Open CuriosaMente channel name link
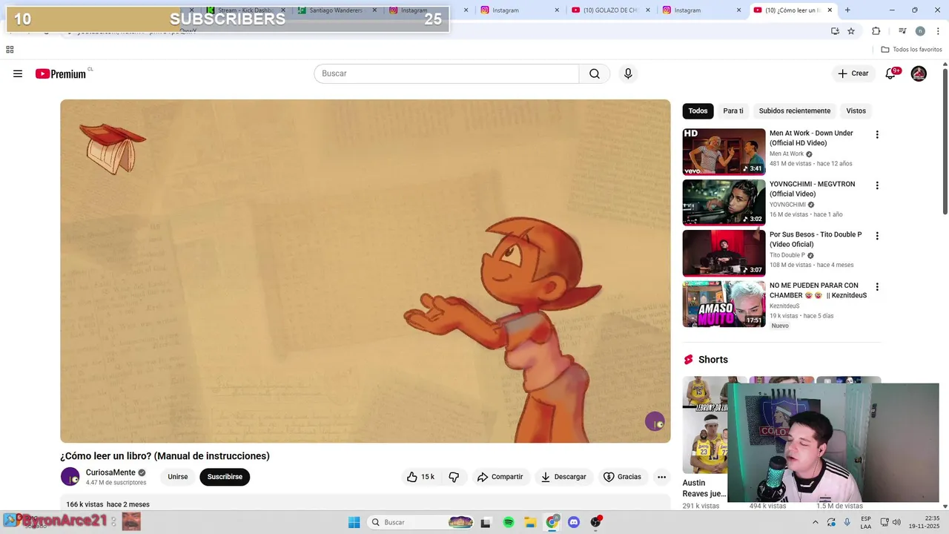949x534 pixels. click(x=110, y=472)
